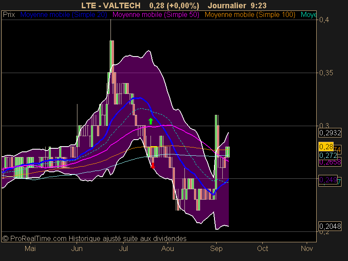Click the 'Oct' month label on time axis
Viewport: 348px width, 261px height.
click(262, 248)
